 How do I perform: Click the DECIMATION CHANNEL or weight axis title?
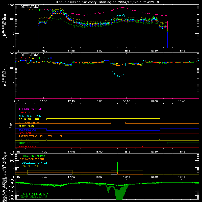[x=4, y=164]
